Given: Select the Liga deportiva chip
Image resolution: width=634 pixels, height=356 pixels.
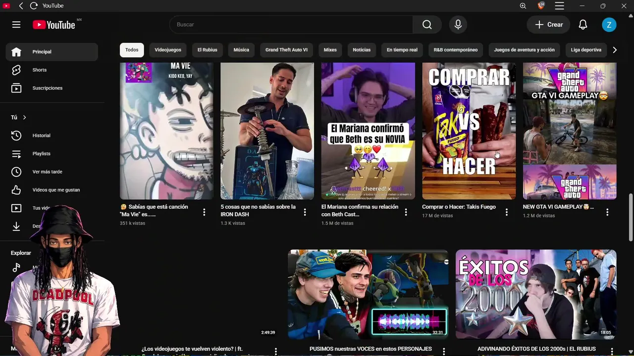Looking at the screenshot, I should click(x=586, y=50).
